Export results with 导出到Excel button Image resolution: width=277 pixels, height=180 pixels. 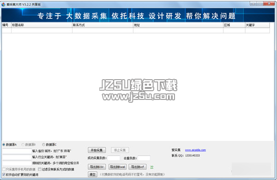[x=117, y=167]
